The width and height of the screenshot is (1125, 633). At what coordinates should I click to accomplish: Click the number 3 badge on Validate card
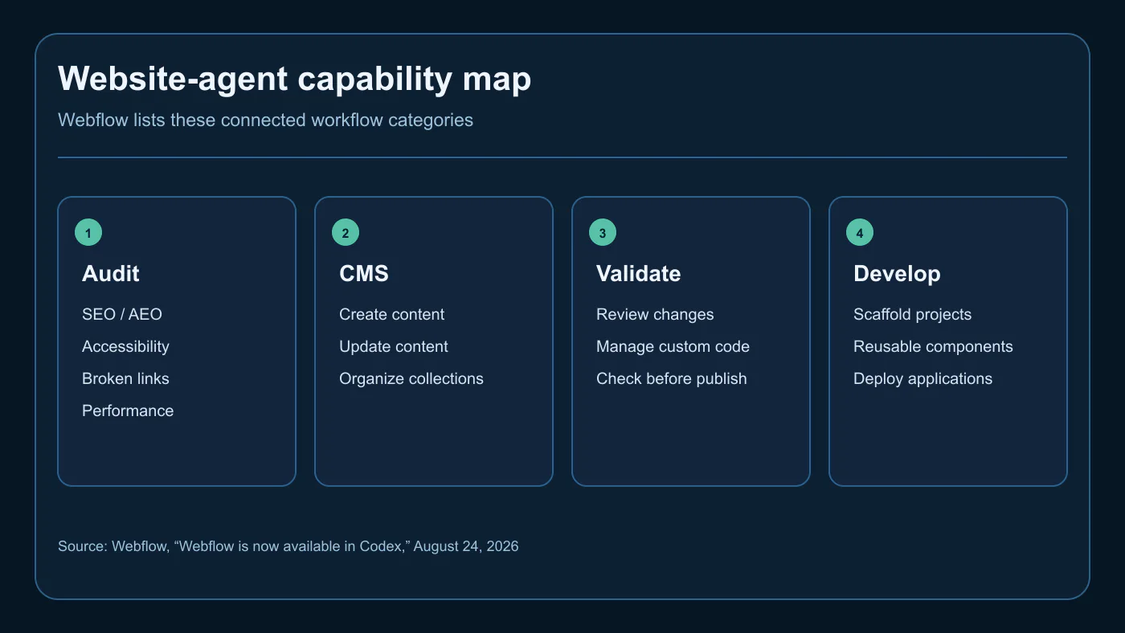point(603,233)
